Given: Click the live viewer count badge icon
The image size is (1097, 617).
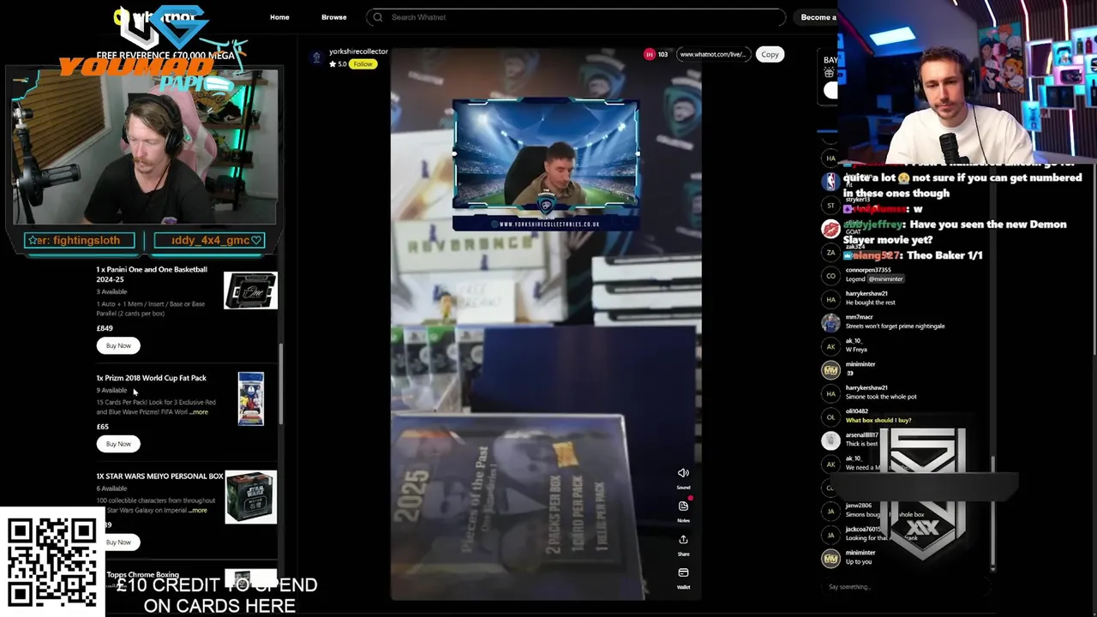Looking at the screenshot, I should click(x=649, y=54).
